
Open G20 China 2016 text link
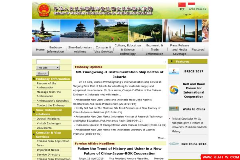click(194, 144)
